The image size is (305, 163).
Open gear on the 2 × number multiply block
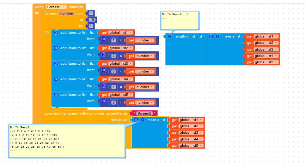pos(104,55)
